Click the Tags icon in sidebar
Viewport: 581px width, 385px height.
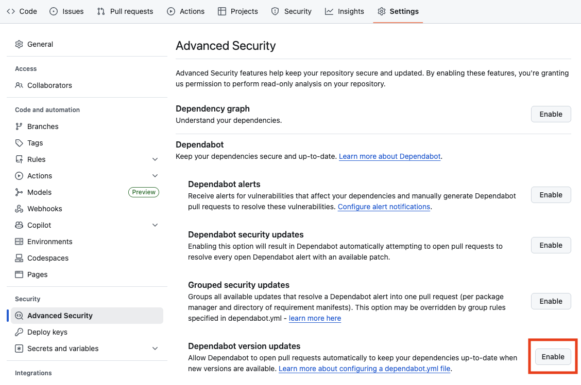coord(19,143)
